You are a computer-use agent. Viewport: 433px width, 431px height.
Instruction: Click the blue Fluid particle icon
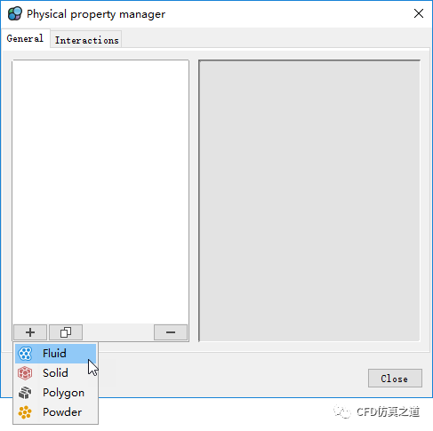click(x=25, y=354)
